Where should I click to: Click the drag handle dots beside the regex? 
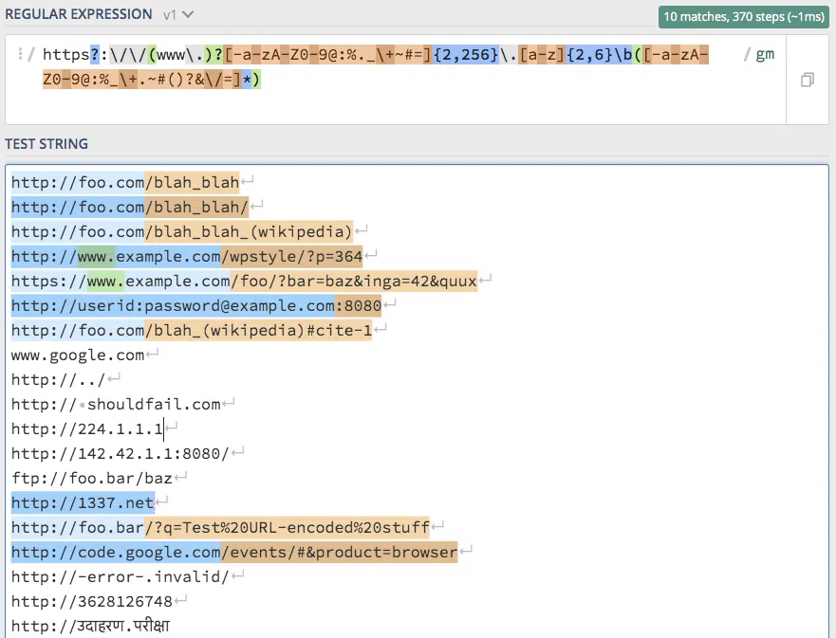[20, 54]
